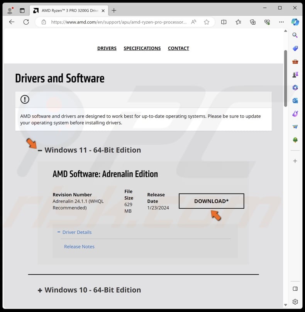Image resolution: width=305 pixels, height=312 pixels.
Task: Click the page vertical scrollbar thumb
Action: pos(285,78)
